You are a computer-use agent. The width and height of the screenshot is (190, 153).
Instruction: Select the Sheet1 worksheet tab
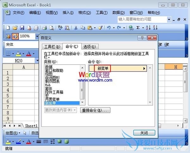coord(31,126)
